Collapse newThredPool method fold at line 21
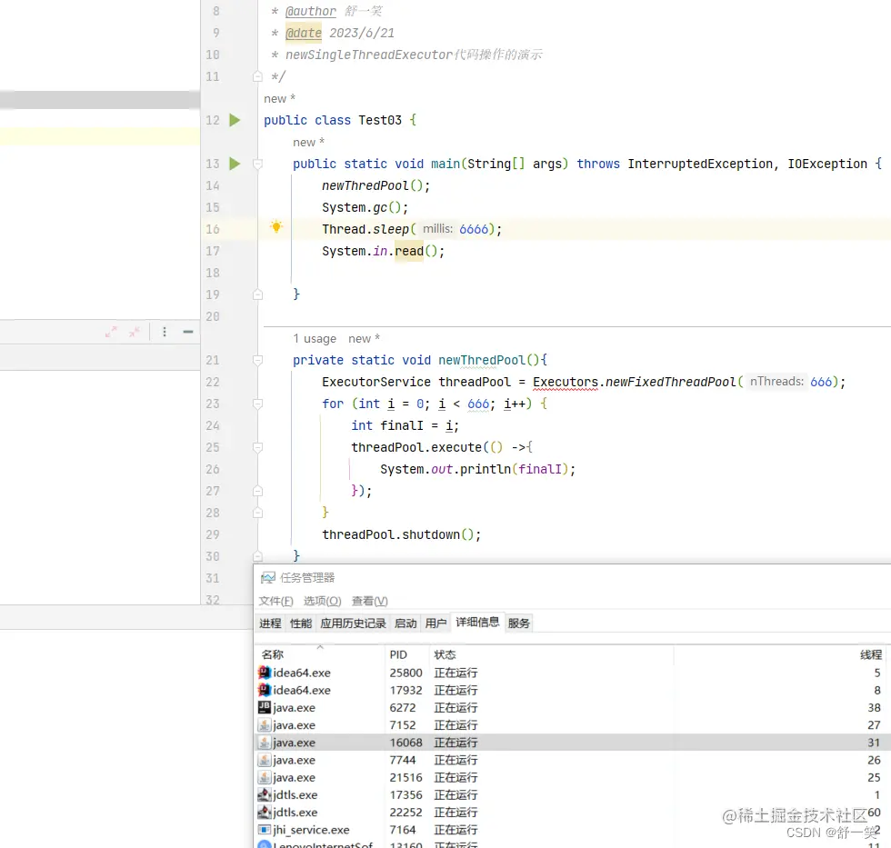 257,360
